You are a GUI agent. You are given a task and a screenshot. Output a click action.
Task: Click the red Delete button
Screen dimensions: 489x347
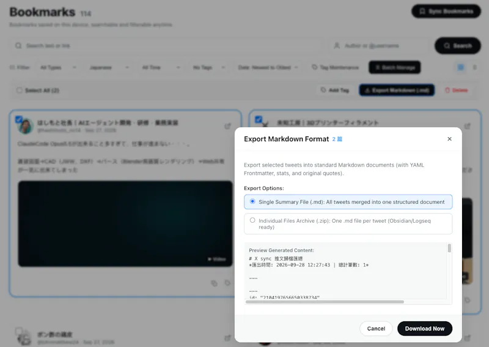(456, 90)
